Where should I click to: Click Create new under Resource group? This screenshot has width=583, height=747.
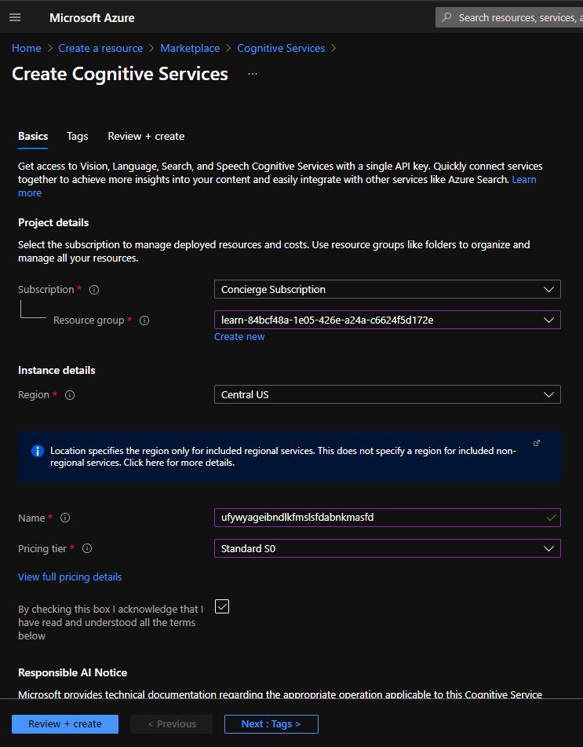[x=239, y=336]
